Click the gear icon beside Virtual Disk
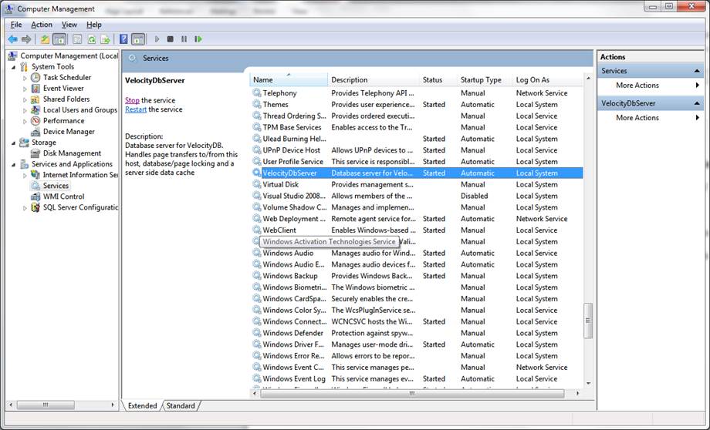The image size is (710, 430). (x=257, y=184)
